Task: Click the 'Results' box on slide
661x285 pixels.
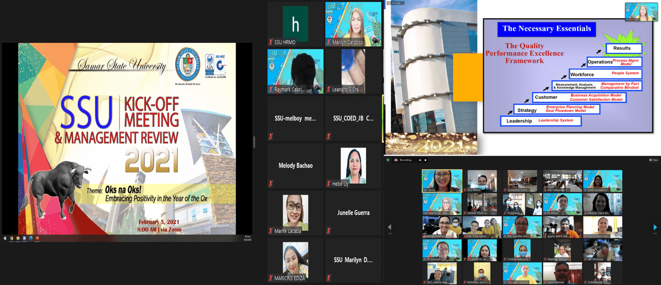Action: pyautogui.click(x=623, y=48)
